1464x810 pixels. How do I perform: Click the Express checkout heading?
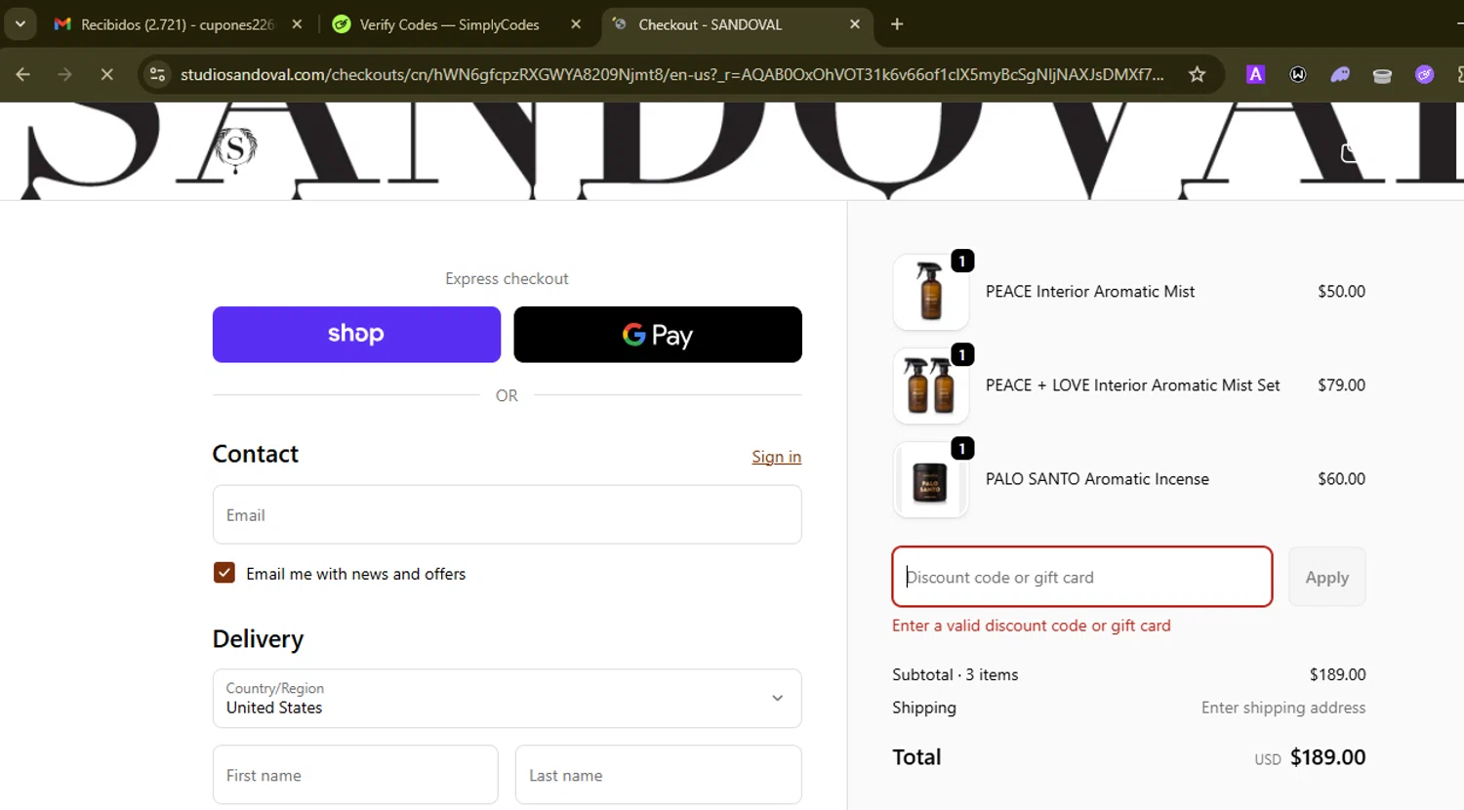coord(507,279)
